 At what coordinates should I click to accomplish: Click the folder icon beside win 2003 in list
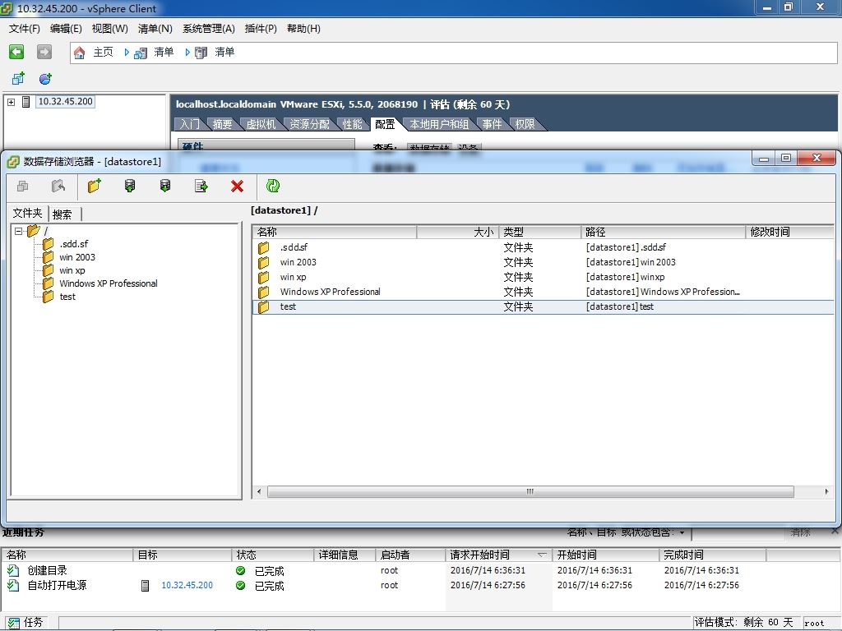[264, 262]
